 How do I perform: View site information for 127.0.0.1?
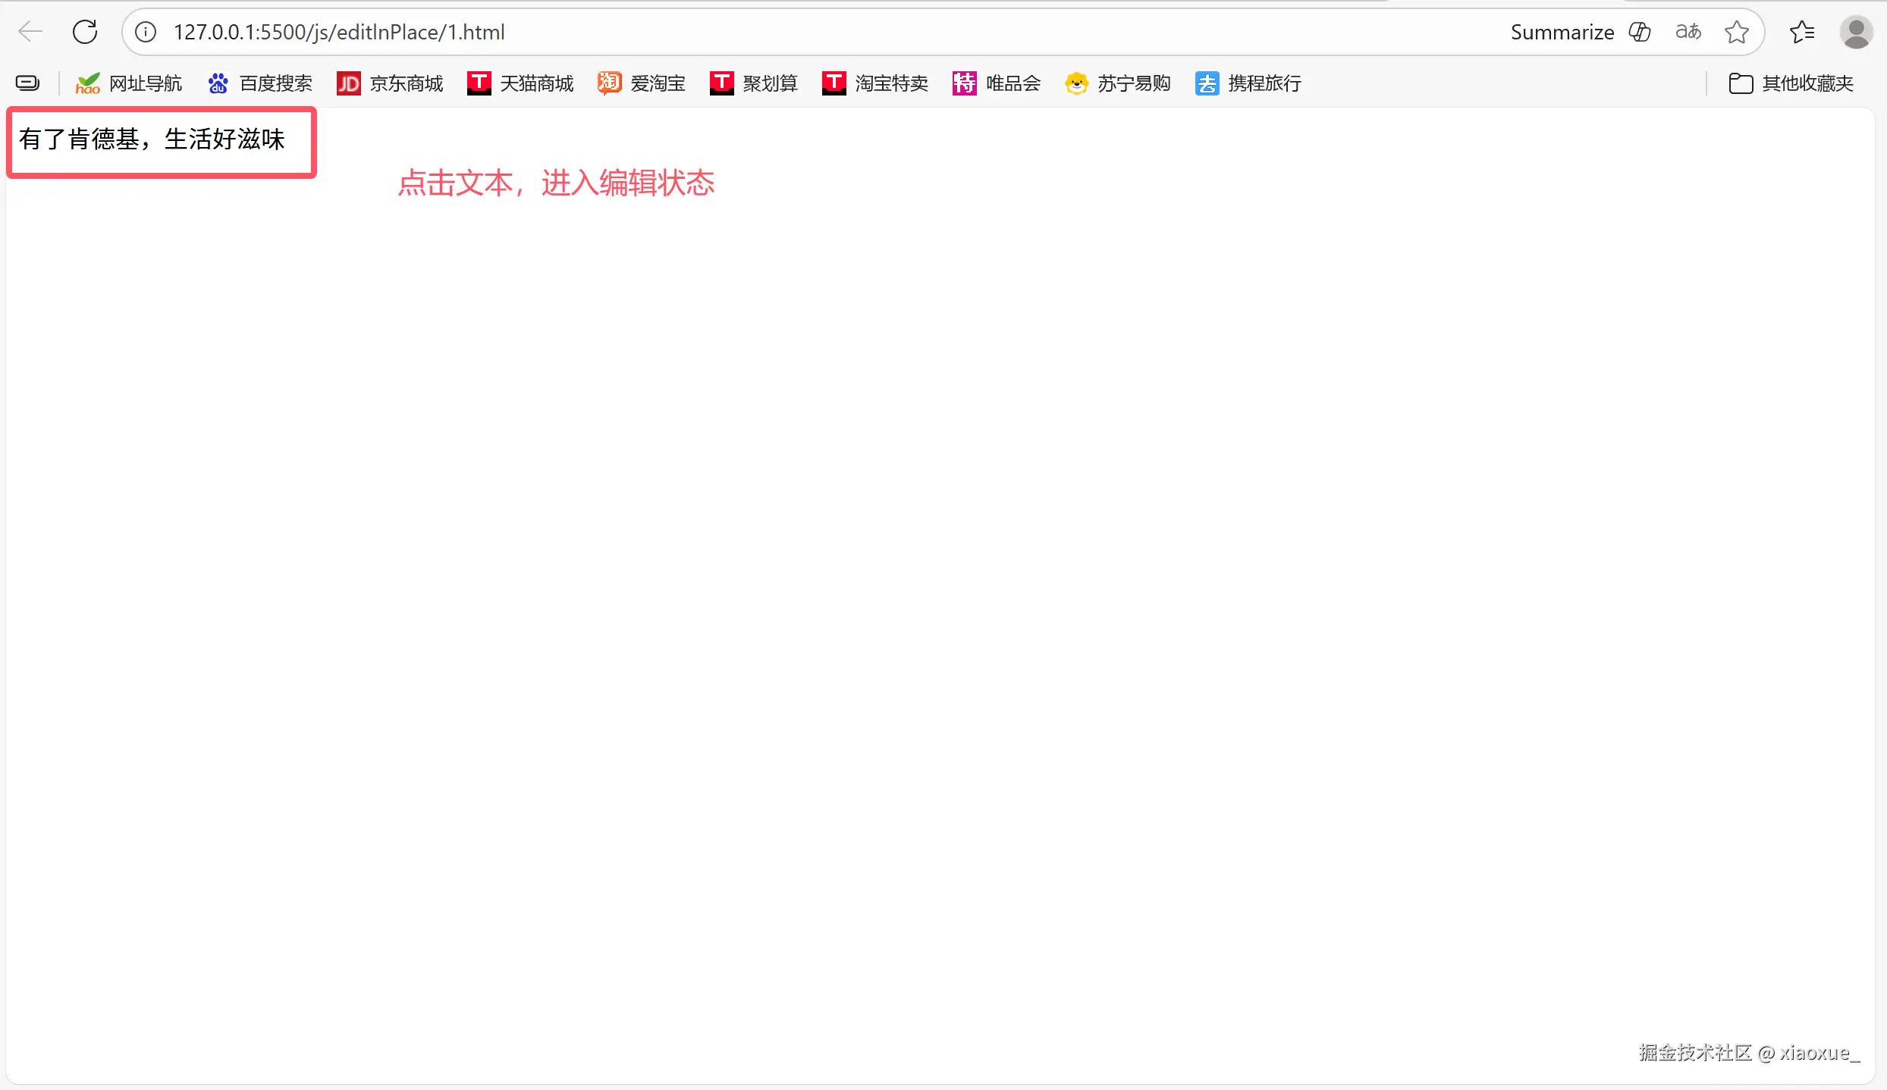coord(145,32)
